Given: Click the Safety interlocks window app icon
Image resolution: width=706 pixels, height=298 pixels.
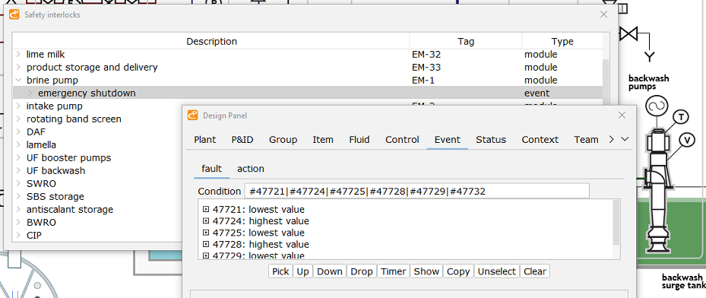Looking at the screenshot, I should coord(14,14).
